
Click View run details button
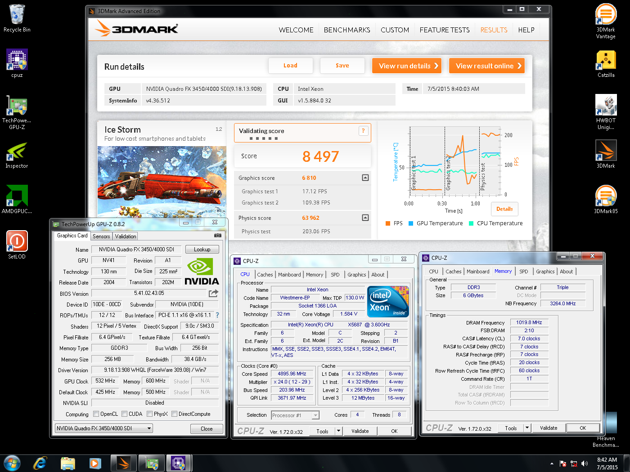(x=407, y=66)
